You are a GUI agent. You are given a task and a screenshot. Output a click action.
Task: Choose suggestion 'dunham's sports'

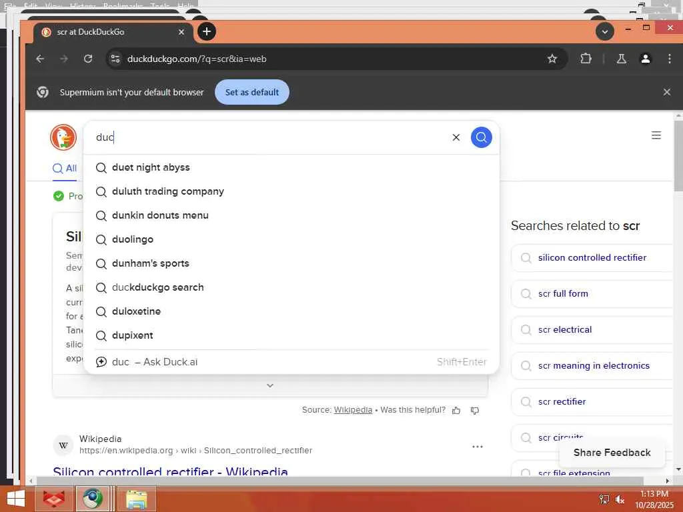point(291,263)
